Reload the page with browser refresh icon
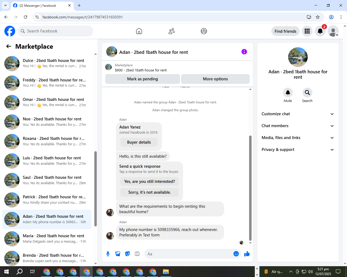 click(x=25, y=17)
